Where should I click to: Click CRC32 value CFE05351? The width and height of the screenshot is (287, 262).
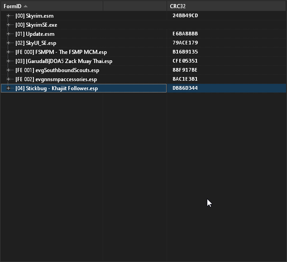185,61
